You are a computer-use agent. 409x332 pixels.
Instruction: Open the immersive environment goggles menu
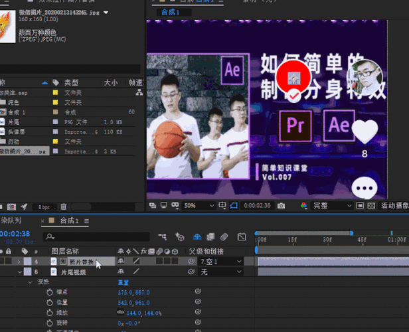(175, 206)
